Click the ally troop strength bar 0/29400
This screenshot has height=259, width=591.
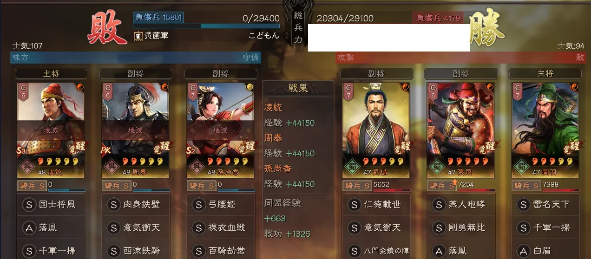point(206,26)
